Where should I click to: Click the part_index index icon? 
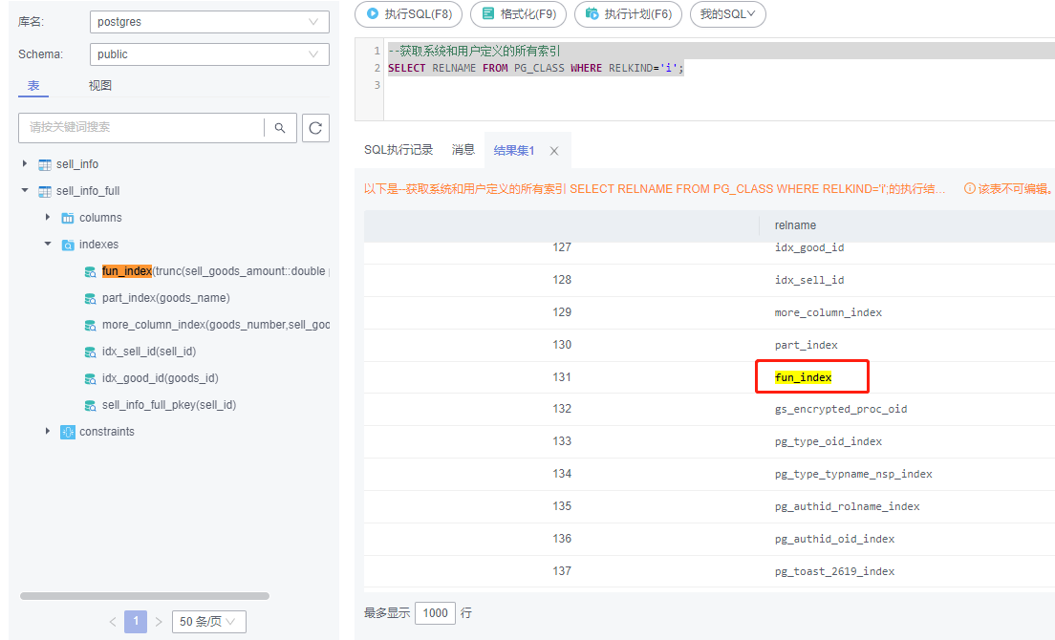90,298
